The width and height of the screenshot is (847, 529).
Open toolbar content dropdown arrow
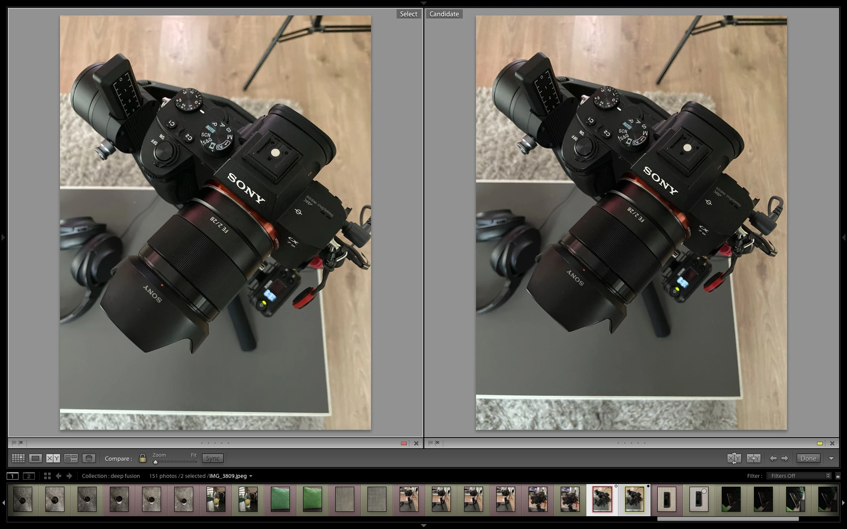(x=831, y=458)
